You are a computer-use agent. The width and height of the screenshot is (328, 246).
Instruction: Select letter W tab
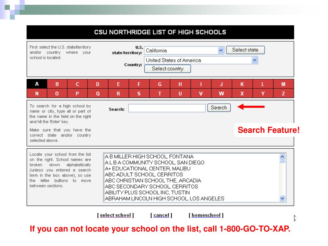[x=222, y=93]
